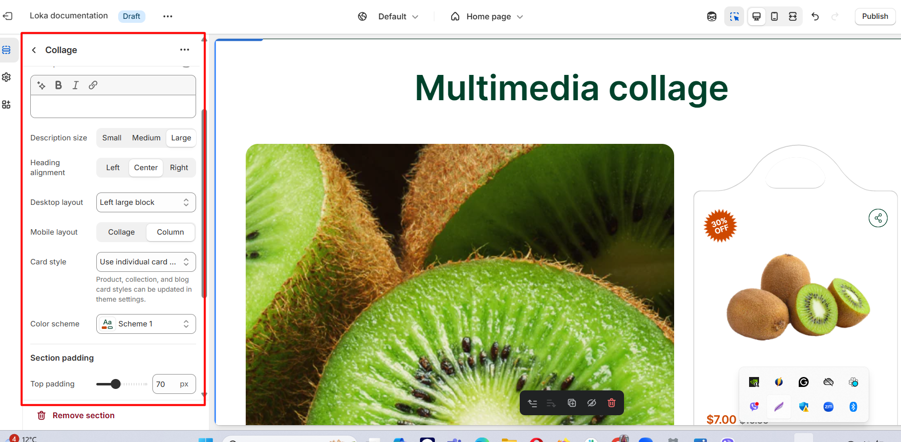Click the Draft status badge
The height and width of the screenshot is (442, 901).
(132, 16)
